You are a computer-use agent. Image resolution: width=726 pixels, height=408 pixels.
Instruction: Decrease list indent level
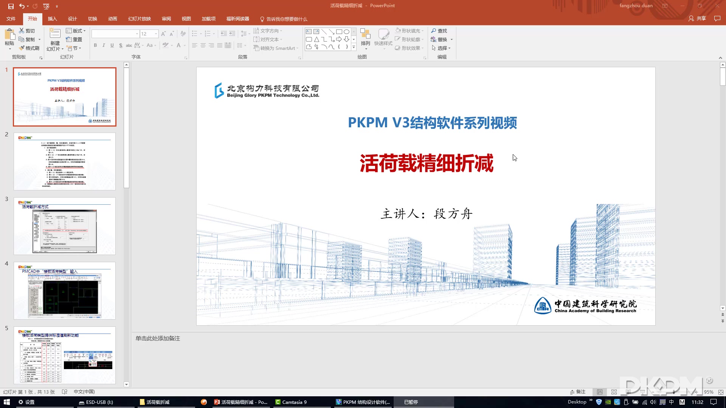tap(224, 34)
